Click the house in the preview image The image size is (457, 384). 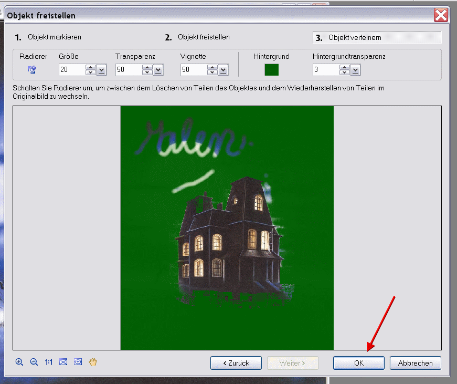click(x=233, y=242)
